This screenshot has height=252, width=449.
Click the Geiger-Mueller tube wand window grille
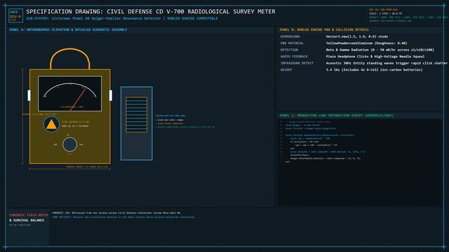click(137, 115)
